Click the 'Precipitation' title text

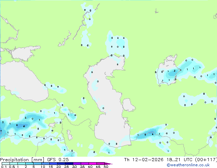14,160
